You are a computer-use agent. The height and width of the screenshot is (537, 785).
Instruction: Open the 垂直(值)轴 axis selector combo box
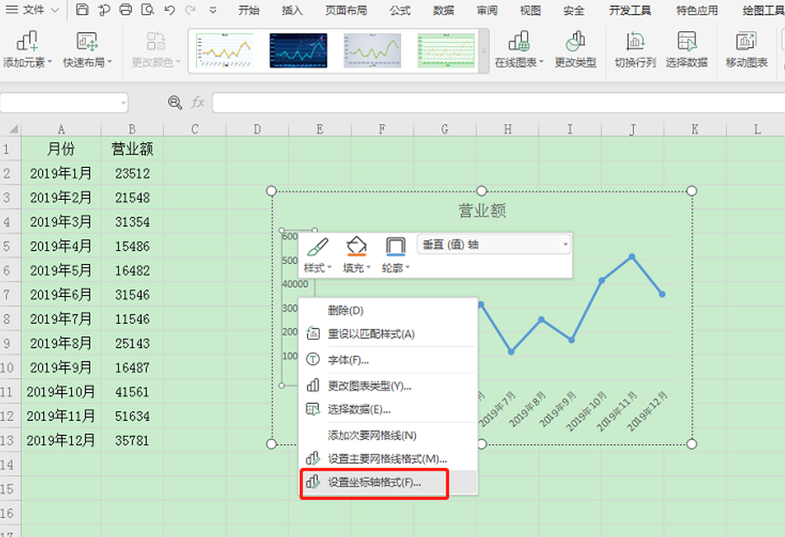tap(493, 243)
